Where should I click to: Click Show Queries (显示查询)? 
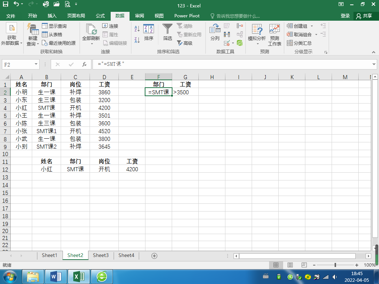(54, 26)
